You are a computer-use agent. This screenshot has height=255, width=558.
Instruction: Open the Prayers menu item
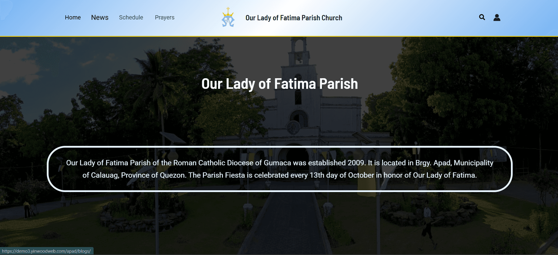tap(165, 17)
